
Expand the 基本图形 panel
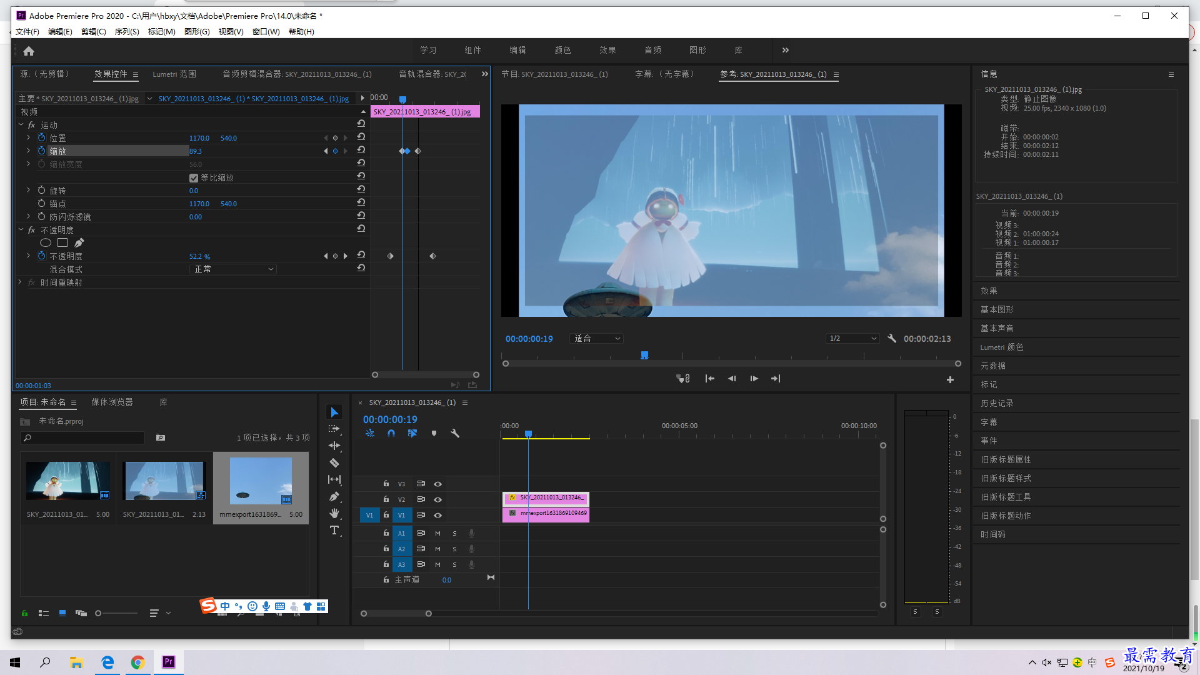click(x=997, y=310)
